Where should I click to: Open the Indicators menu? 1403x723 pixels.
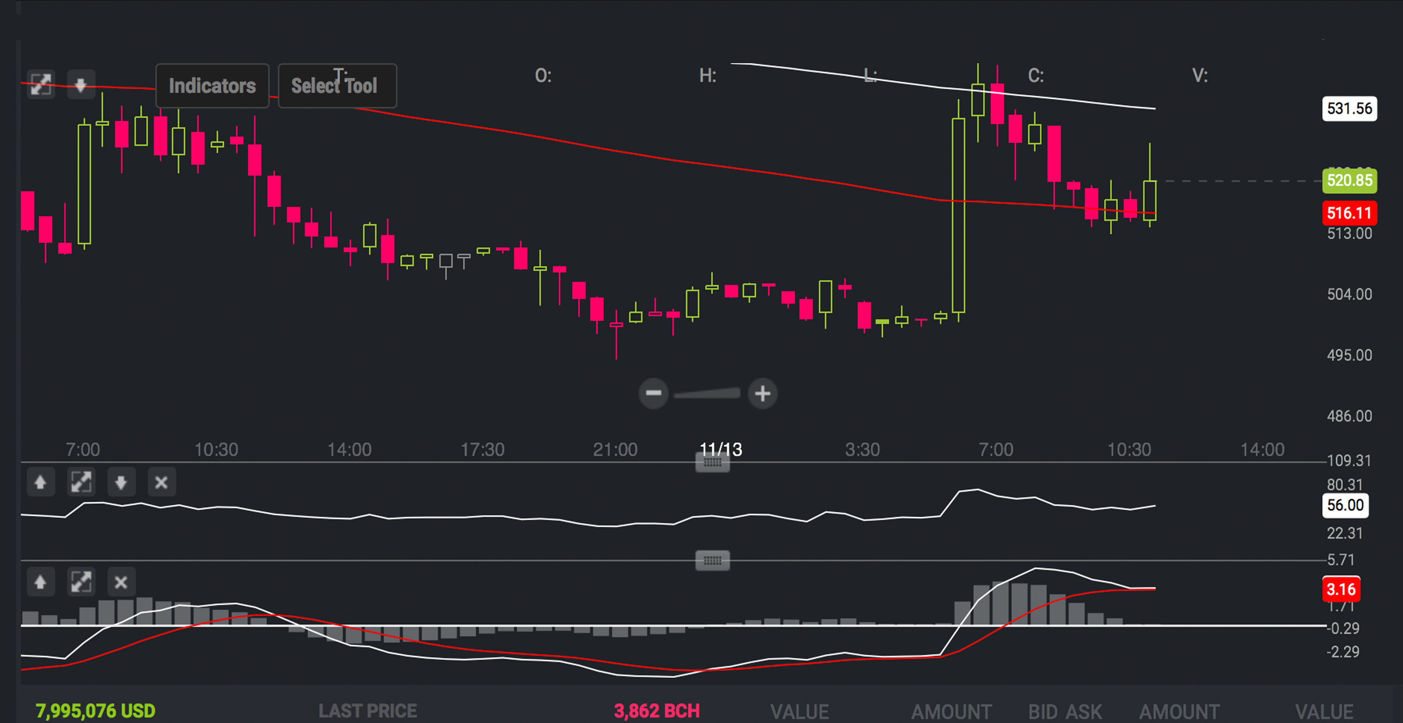(x=212, y=85)
